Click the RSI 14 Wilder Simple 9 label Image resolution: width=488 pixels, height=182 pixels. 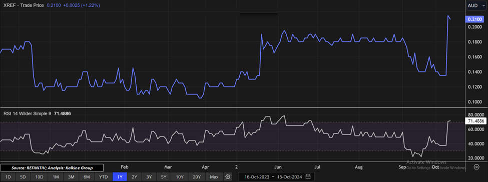coord(27,113)
